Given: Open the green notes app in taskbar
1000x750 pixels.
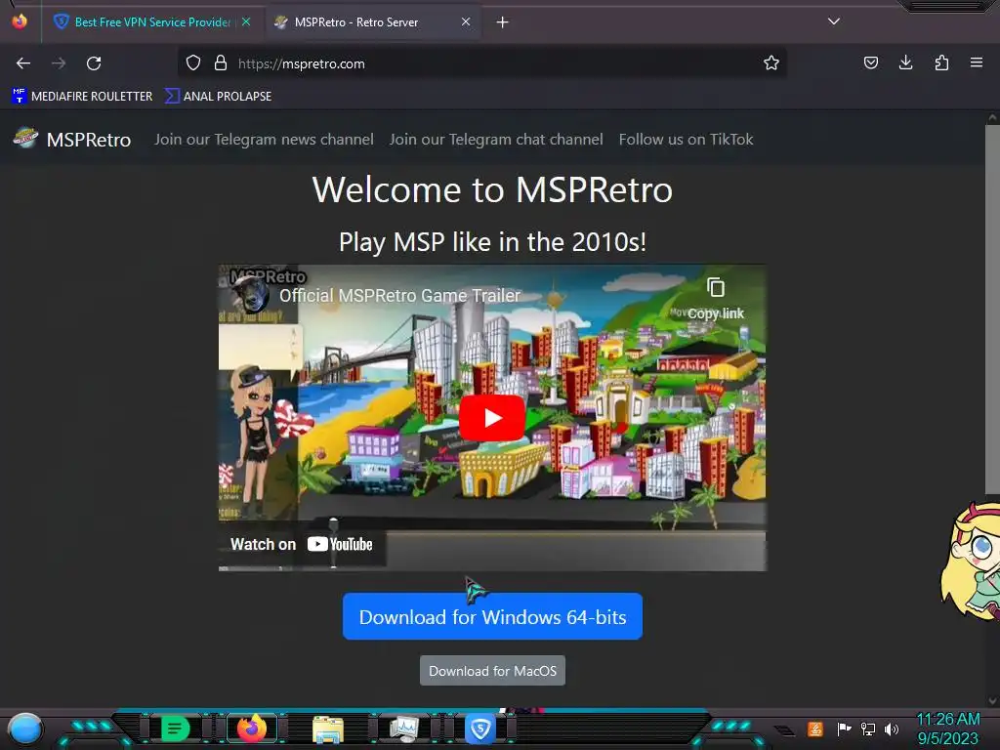Looking at the screenshot, I should pos(175,729).
